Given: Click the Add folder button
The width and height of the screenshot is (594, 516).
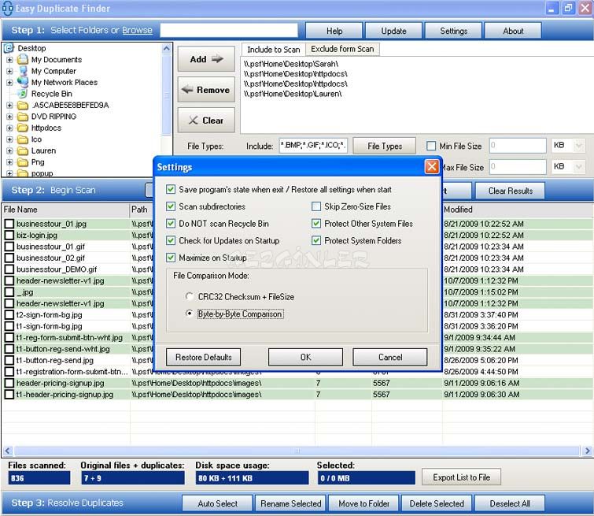Looking at the screenshot, I should coord(206,59).
